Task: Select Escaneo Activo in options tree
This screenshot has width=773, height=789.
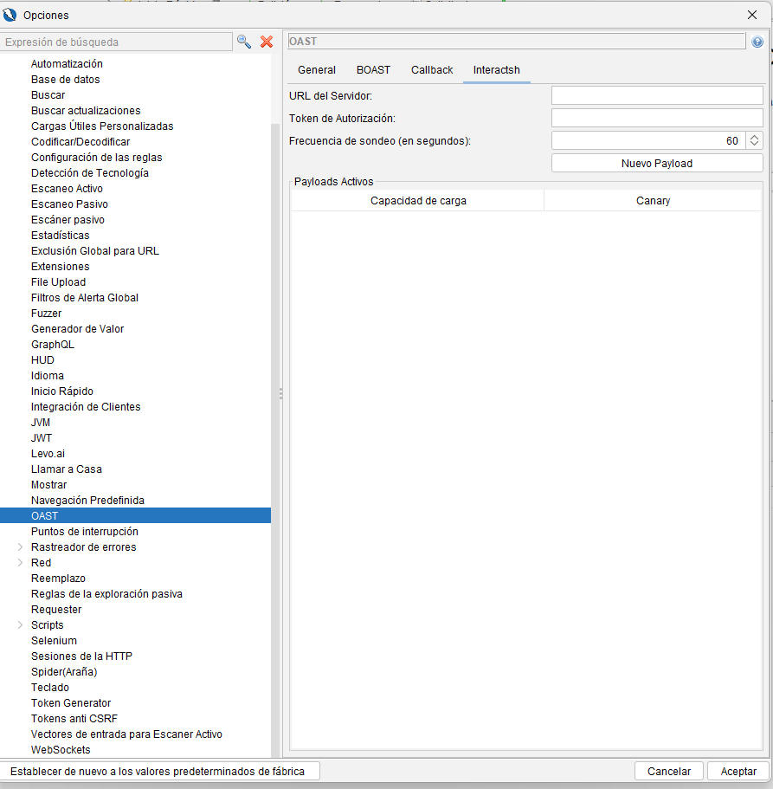Action: coord(67,189)
